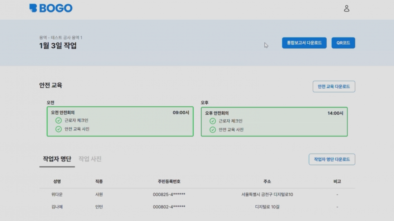
Task: Select worker row 김나예
Action: 57,207
